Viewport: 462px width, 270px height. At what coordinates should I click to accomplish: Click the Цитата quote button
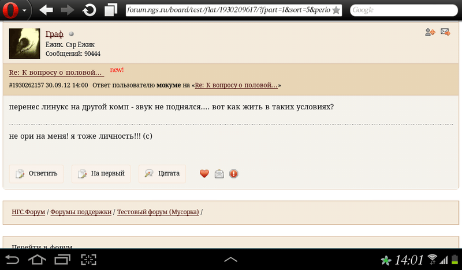(162, 174)
